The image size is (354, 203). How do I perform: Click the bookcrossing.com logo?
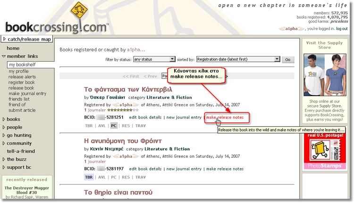point(56,27)
